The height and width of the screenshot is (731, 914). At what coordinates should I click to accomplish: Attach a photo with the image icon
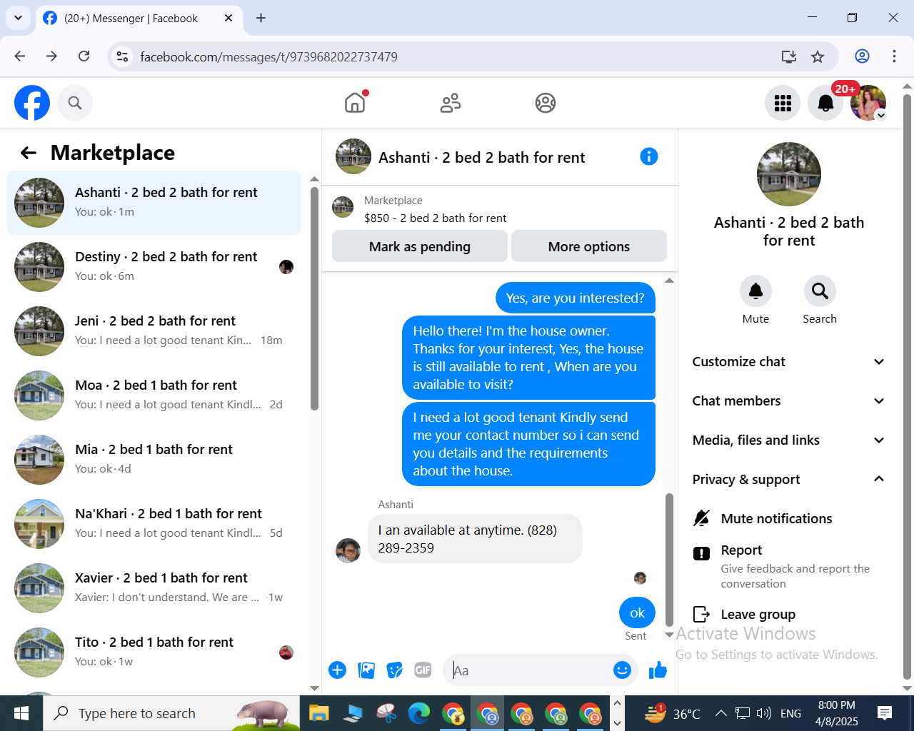pyautogui.click(x=366, y=670)
